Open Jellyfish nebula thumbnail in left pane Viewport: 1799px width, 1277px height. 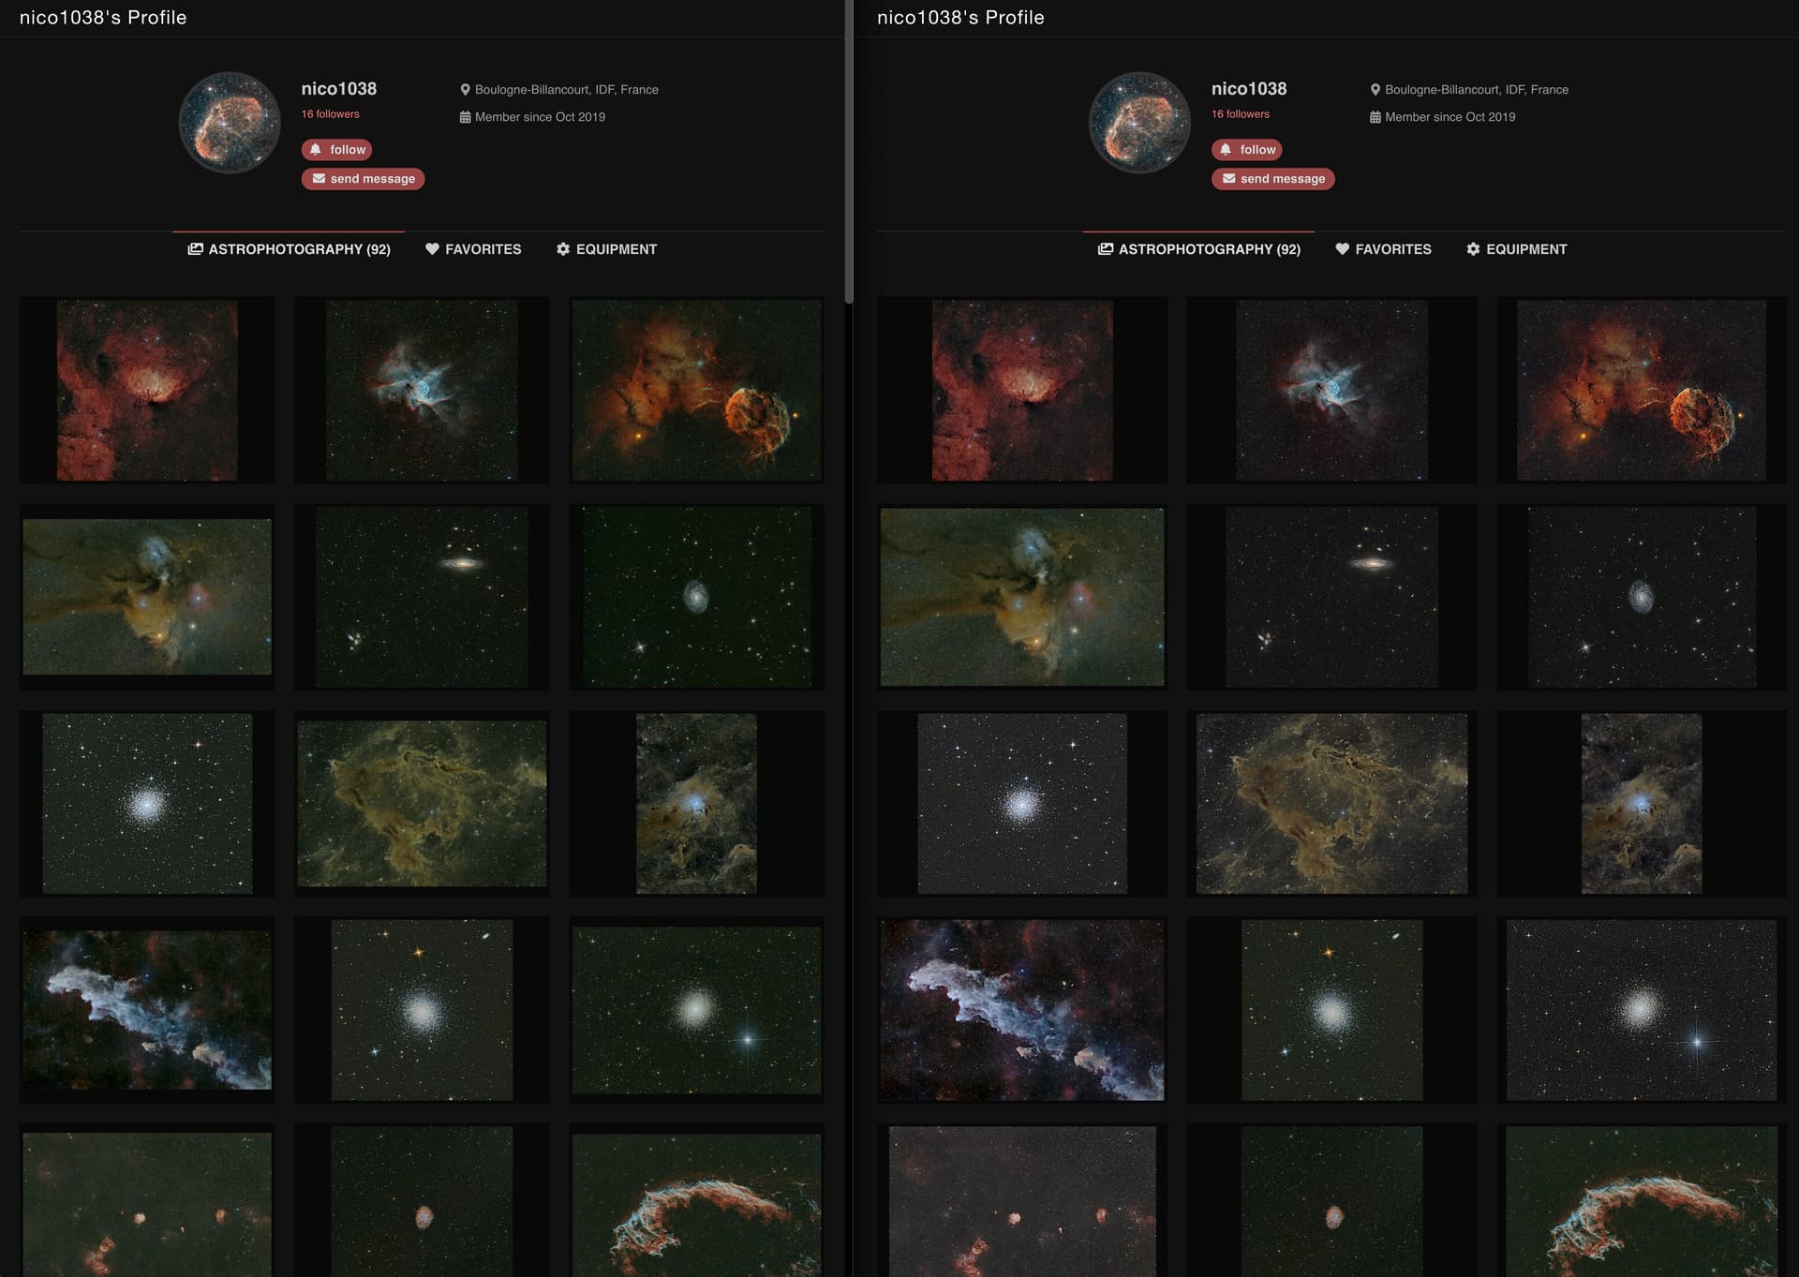(x=696, y=391)
